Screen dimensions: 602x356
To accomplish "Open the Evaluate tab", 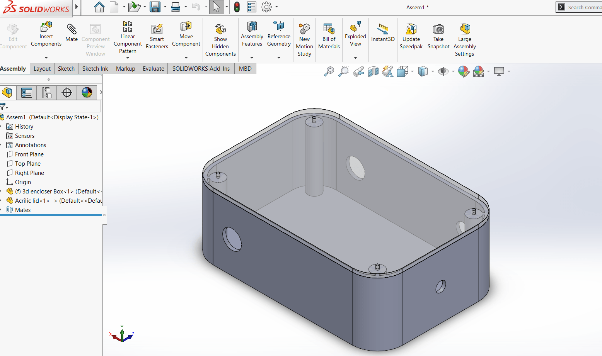I will (x=153, y=69).
